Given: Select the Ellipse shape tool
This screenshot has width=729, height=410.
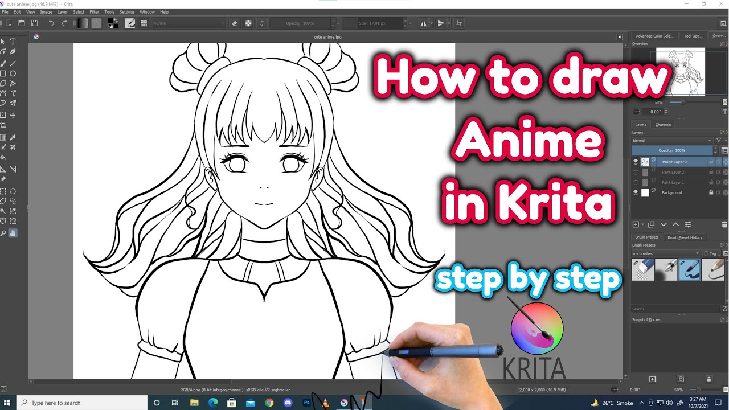Looking at the screenshot, I should pyautogui.click(x=13, y=73).
